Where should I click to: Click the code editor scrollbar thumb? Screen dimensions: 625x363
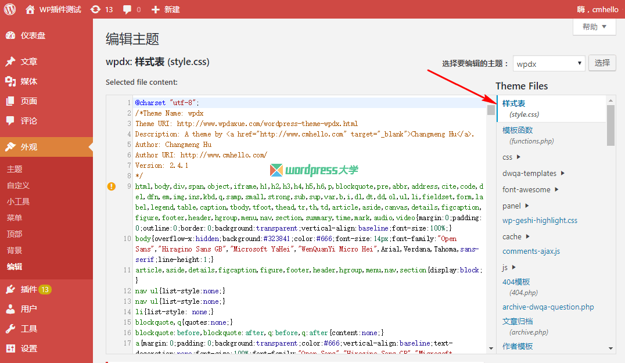(x=491, y=110)
